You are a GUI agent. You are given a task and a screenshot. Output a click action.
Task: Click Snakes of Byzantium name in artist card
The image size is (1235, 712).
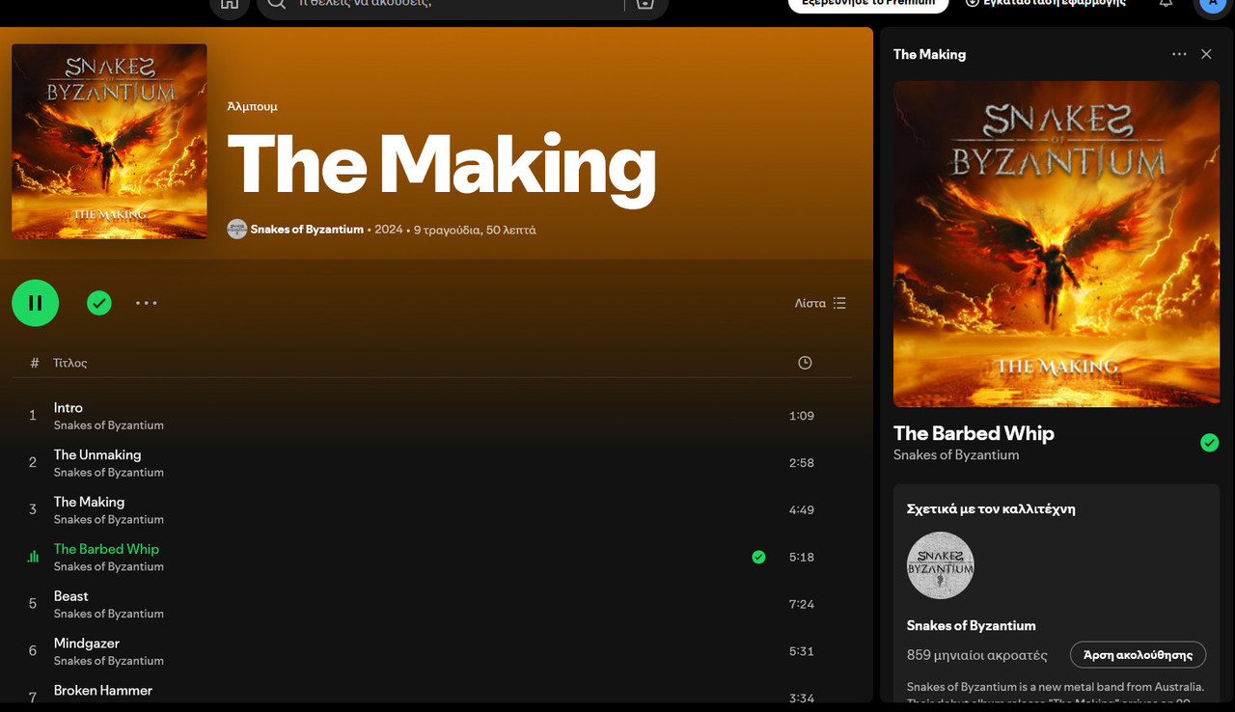pyautogui.click(x=972, y=625)
